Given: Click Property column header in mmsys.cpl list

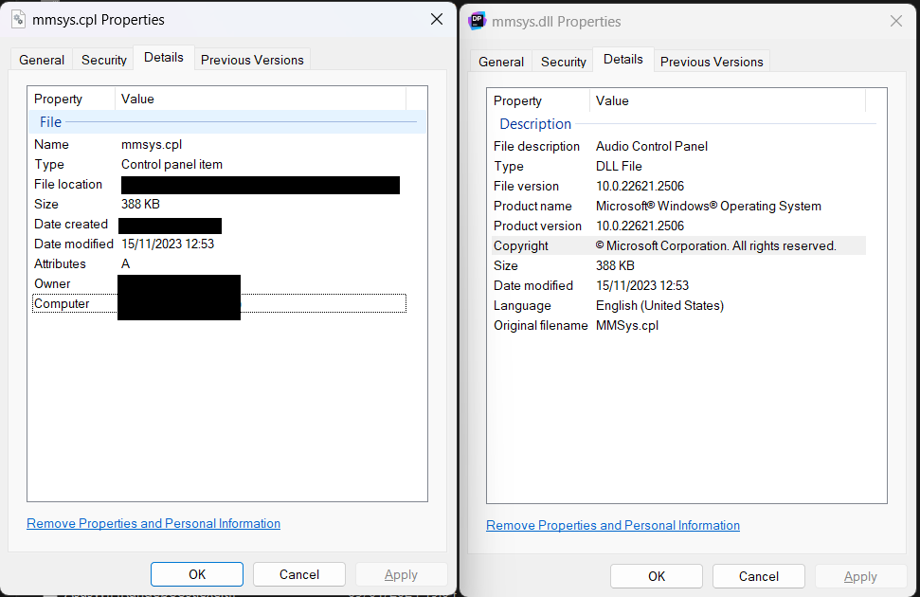Looking at the screenshot, I should tap(72, 99).
